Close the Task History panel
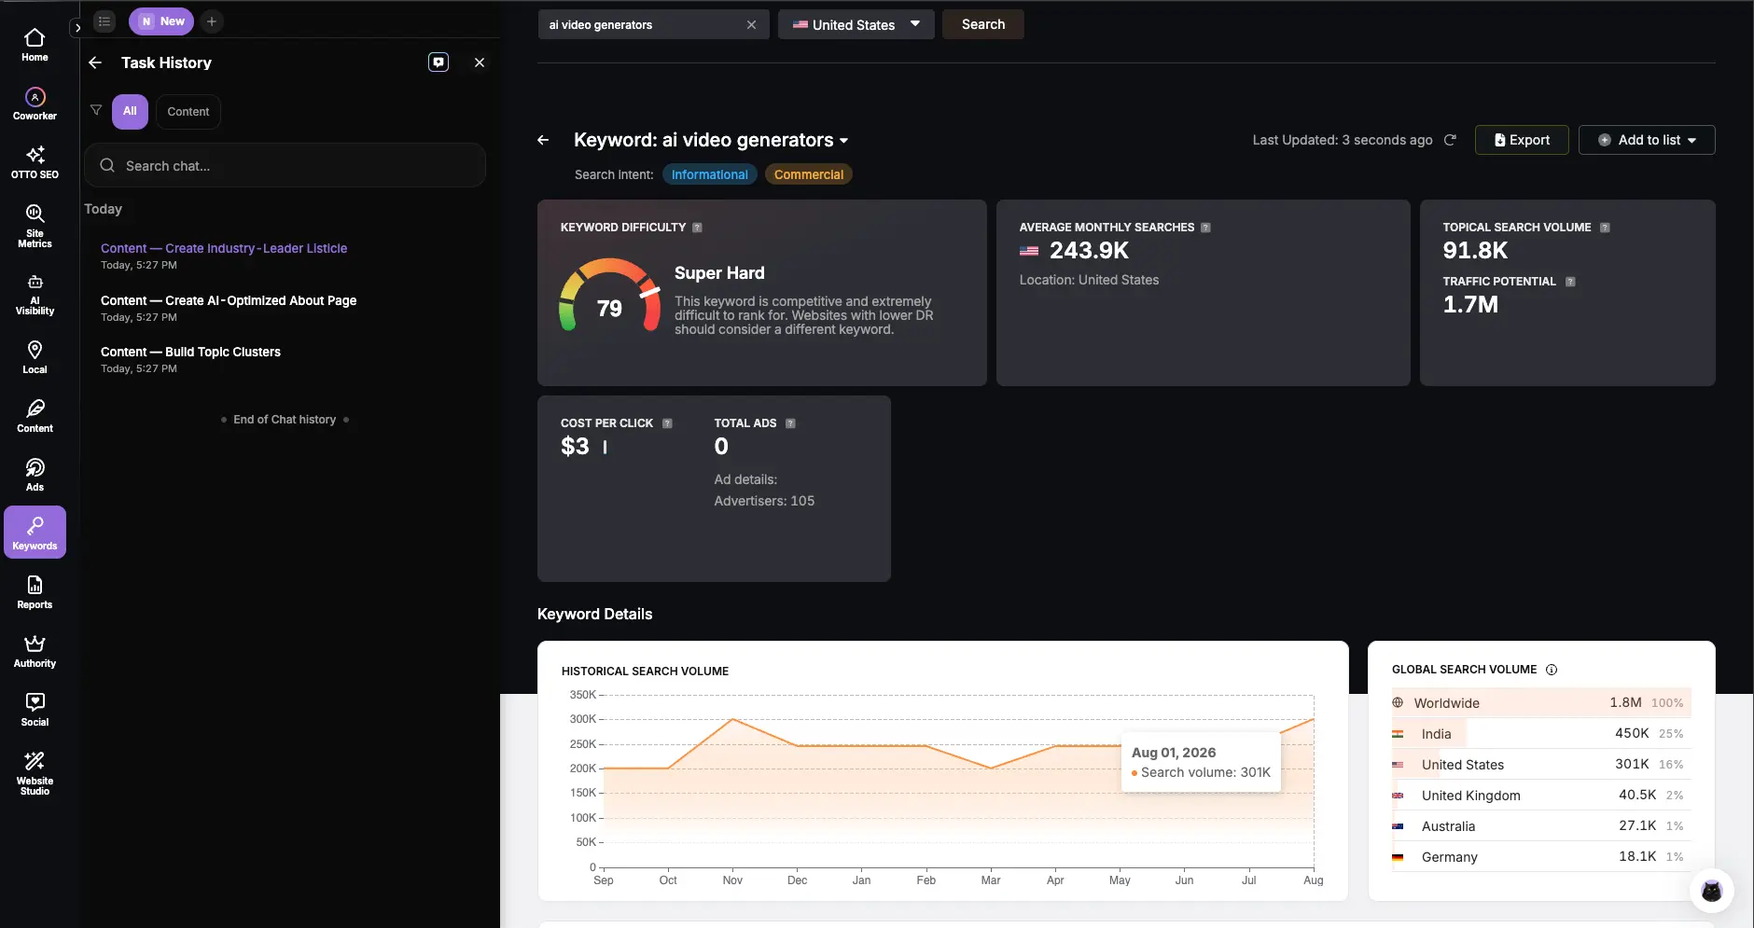Image resolution: width=1754 pixels, height=928 pixels. [480, 62]
